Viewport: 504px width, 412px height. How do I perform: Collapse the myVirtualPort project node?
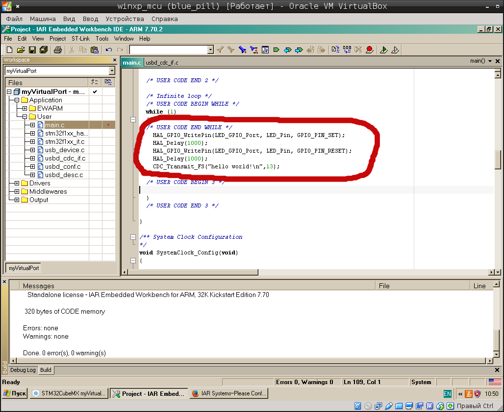(x=9, y=92)
